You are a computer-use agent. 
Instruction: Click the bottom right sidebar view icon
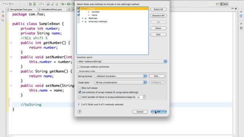(241, 28)
